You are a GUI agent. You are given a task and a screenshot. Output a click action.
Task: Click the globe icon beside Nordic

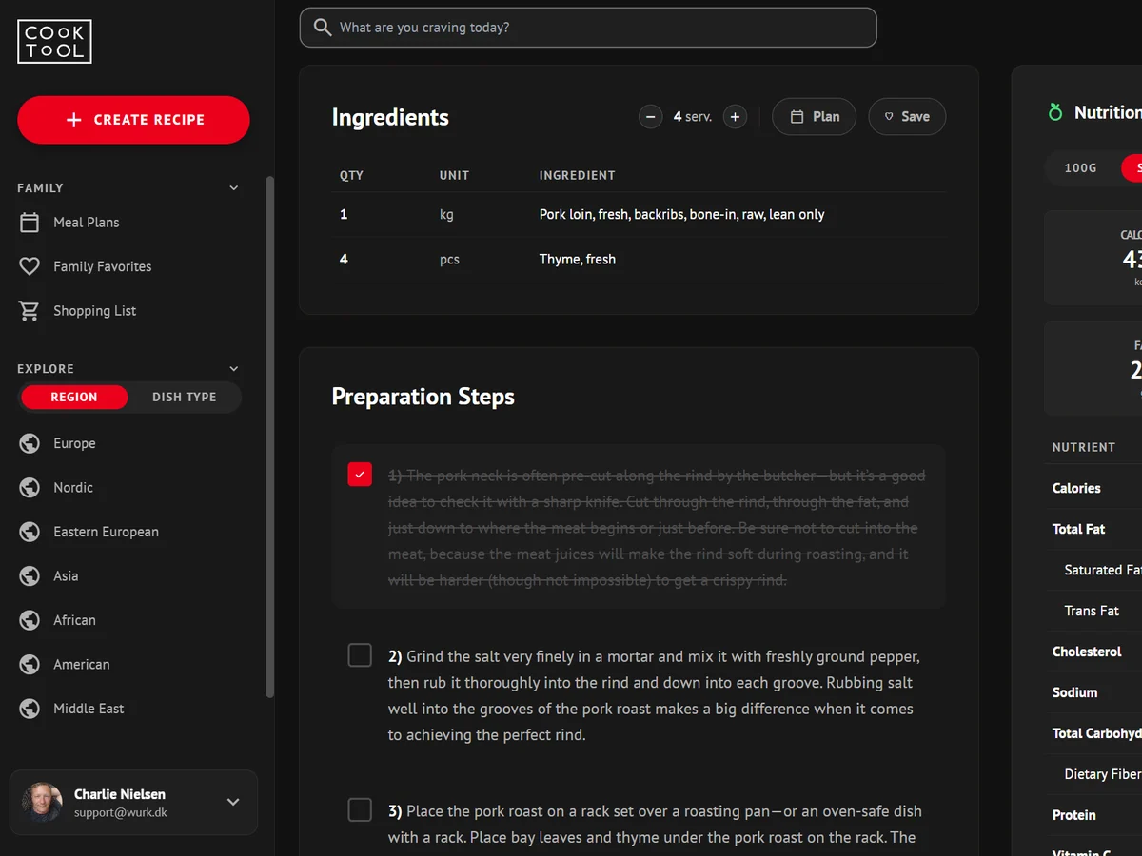click(x=30, y=488)
